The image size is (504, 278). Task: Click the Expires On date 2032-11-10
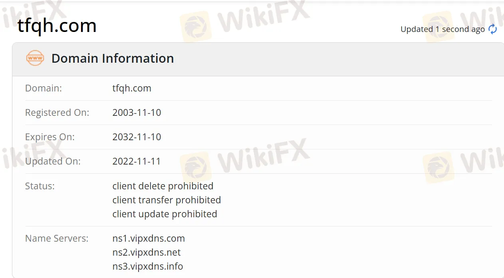(x=137, y=137)
